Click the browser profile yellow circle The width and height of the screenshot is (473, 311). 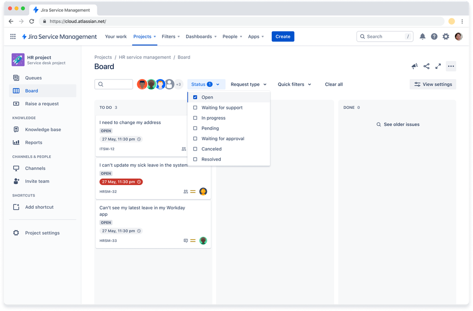point(452,21)
